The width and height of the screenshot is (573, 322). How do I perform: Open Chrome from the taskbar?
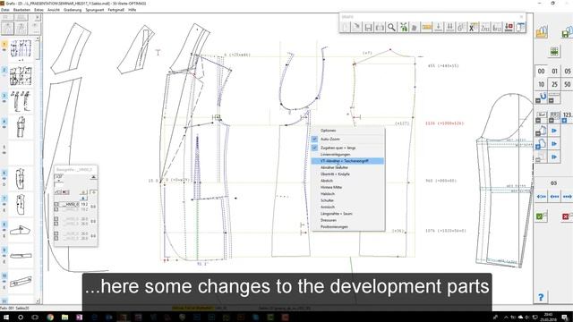[x=50, y=318]
